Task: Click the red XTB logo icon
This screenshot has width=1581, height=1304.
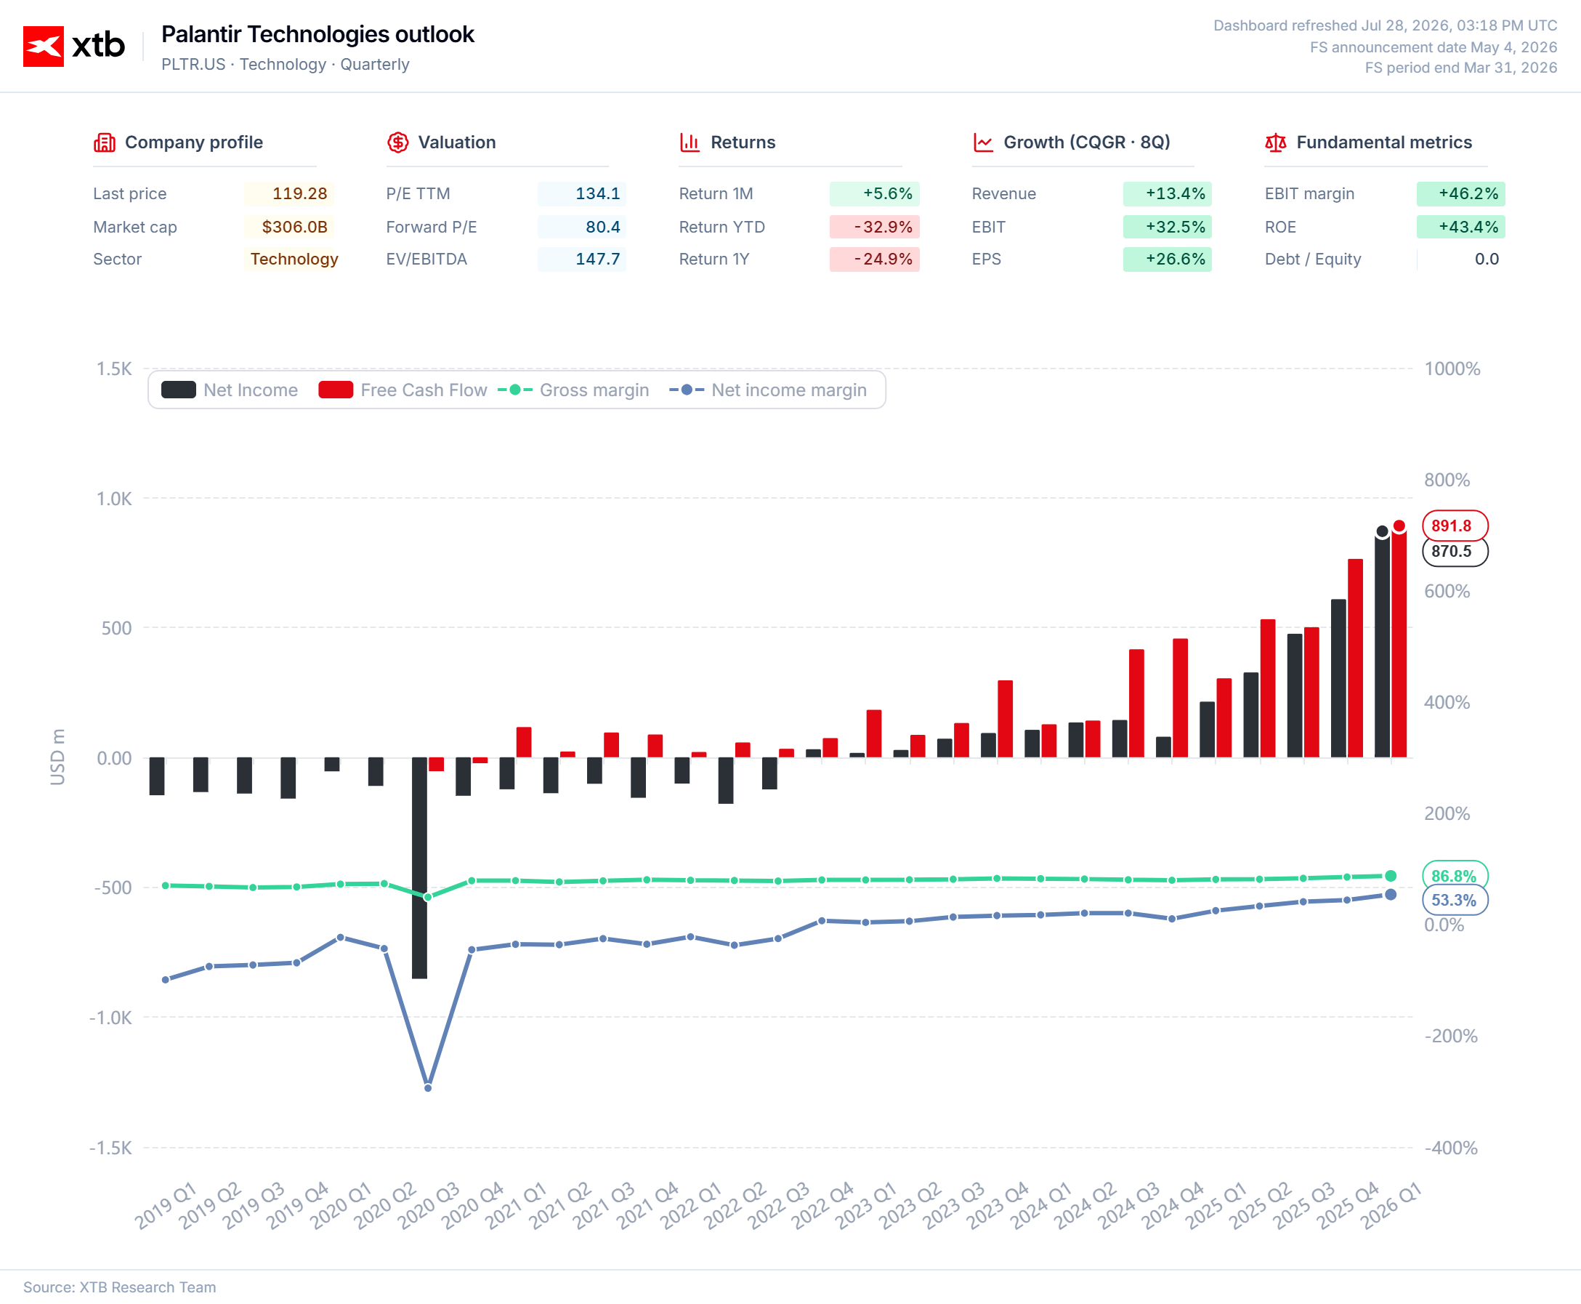Action: (44, 47)
